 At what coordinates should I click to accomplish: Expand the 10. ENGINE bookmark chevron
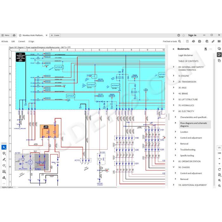(x=173, y=76)
